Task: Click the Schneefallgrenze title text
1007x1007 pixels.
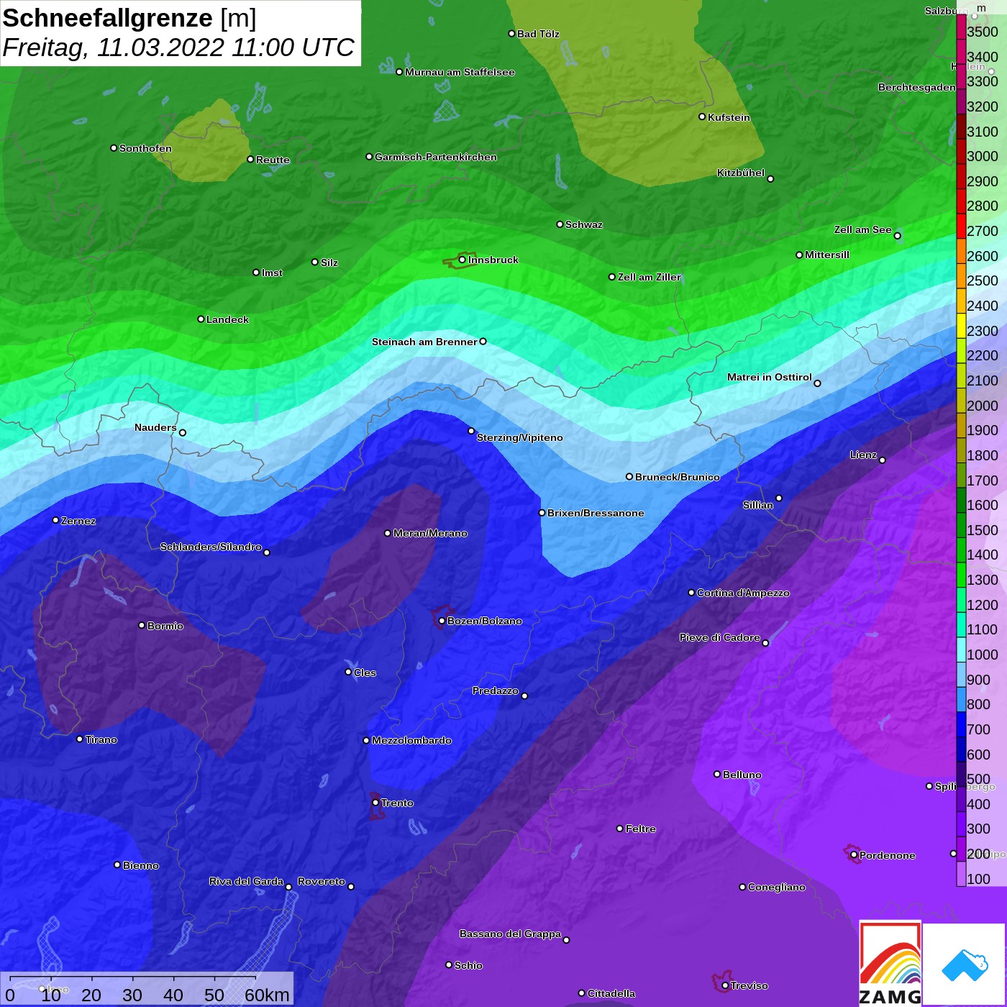Action: (x=108, y=18)
